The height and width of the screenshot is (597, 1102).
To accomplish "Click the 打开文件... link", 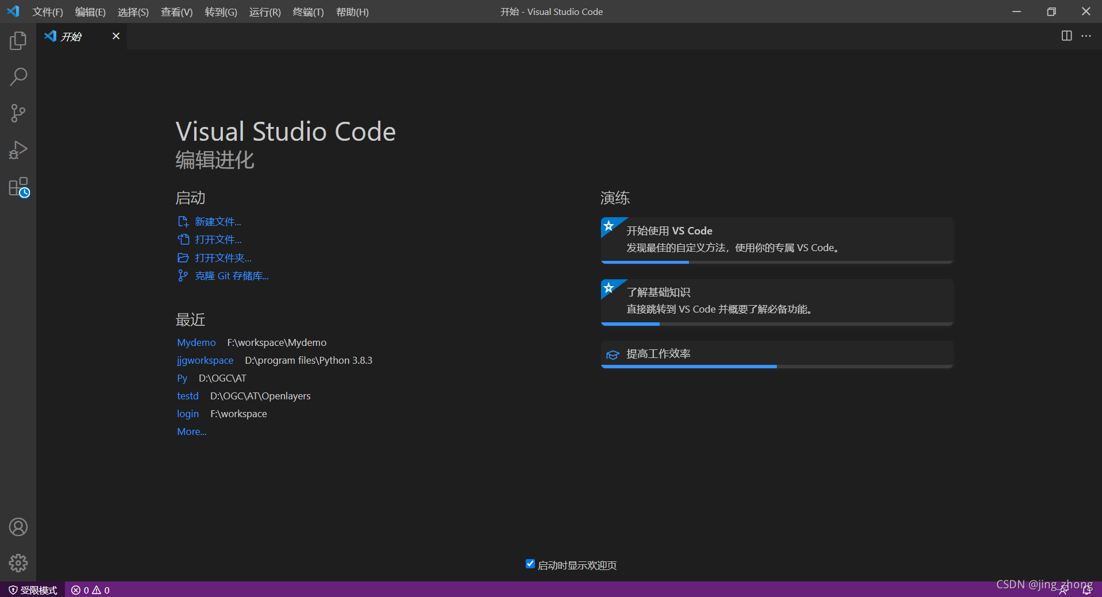I will point(210,240).
